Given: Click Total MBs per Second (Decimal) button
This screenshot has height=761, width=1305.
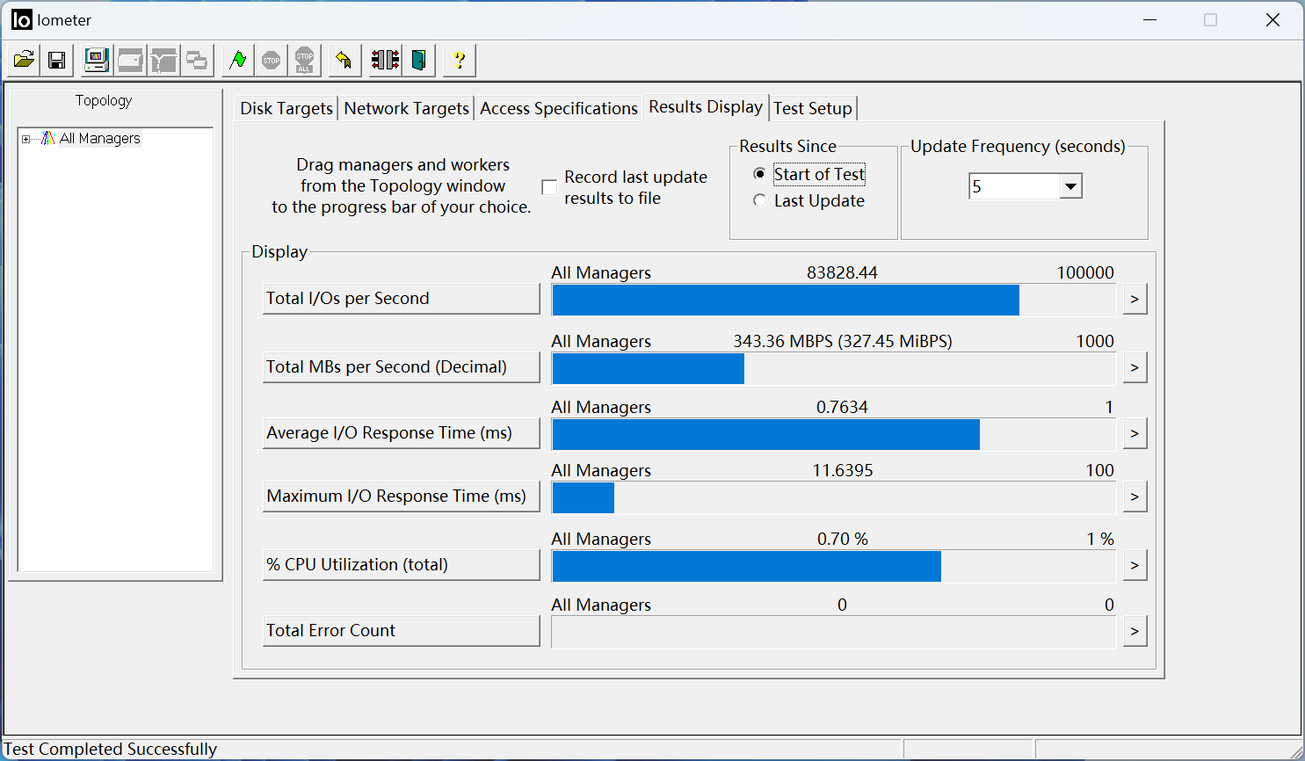Looking at the screenshot, I should 401,367.
